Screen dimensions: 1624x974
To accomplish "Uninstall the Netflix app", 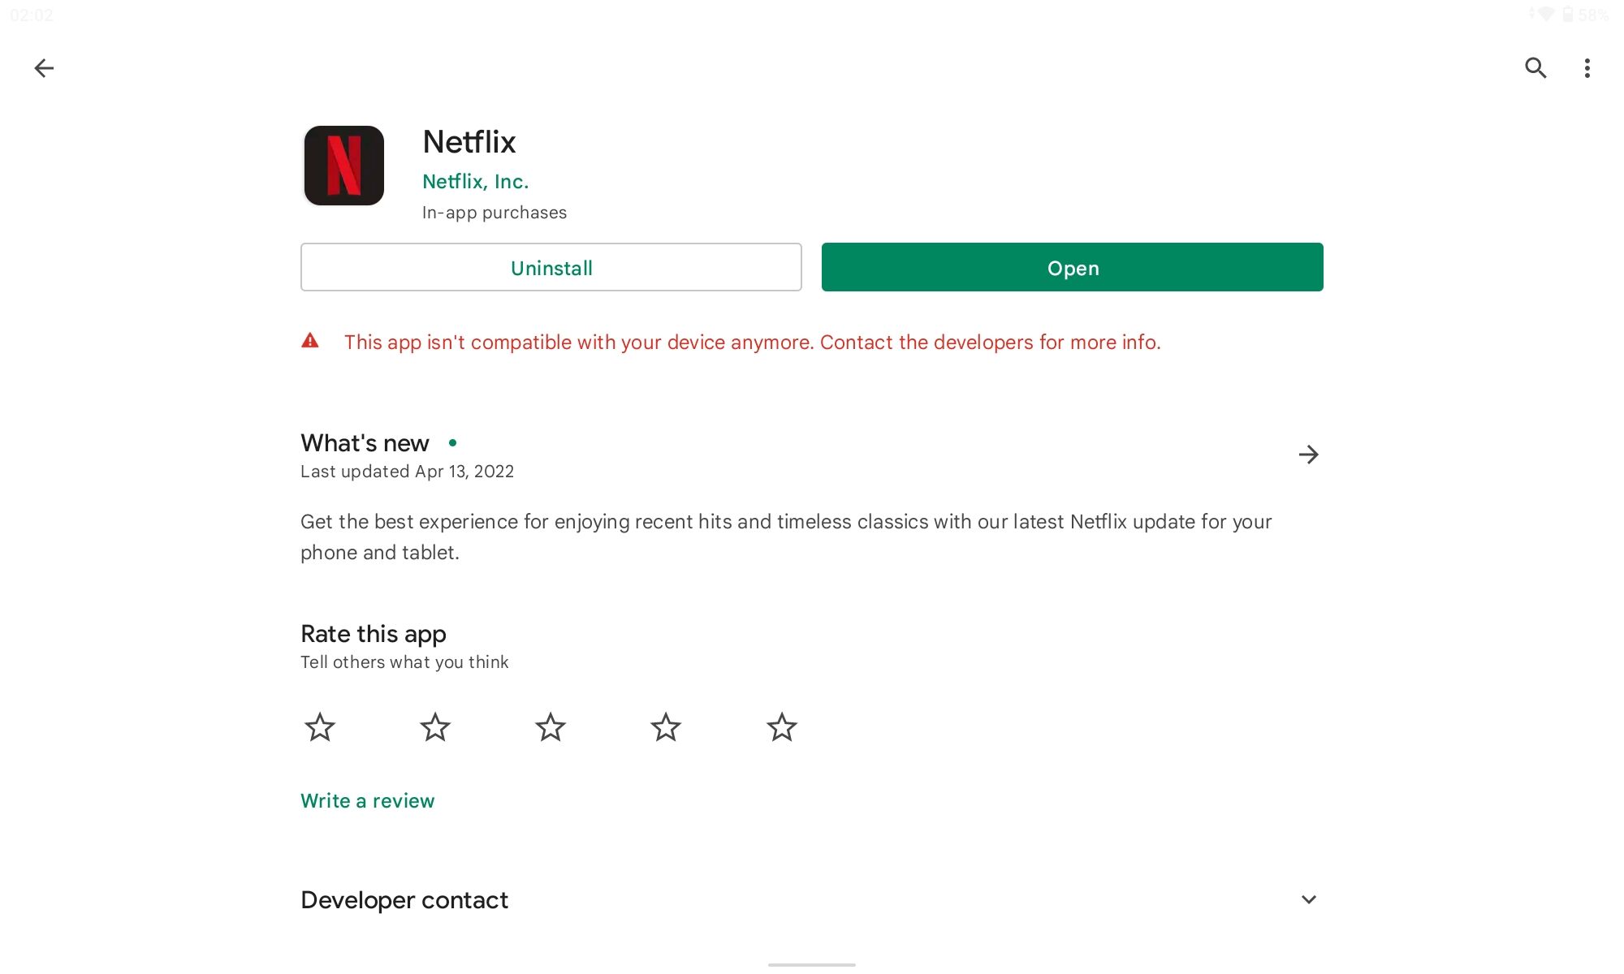I will tap(551, 267).
